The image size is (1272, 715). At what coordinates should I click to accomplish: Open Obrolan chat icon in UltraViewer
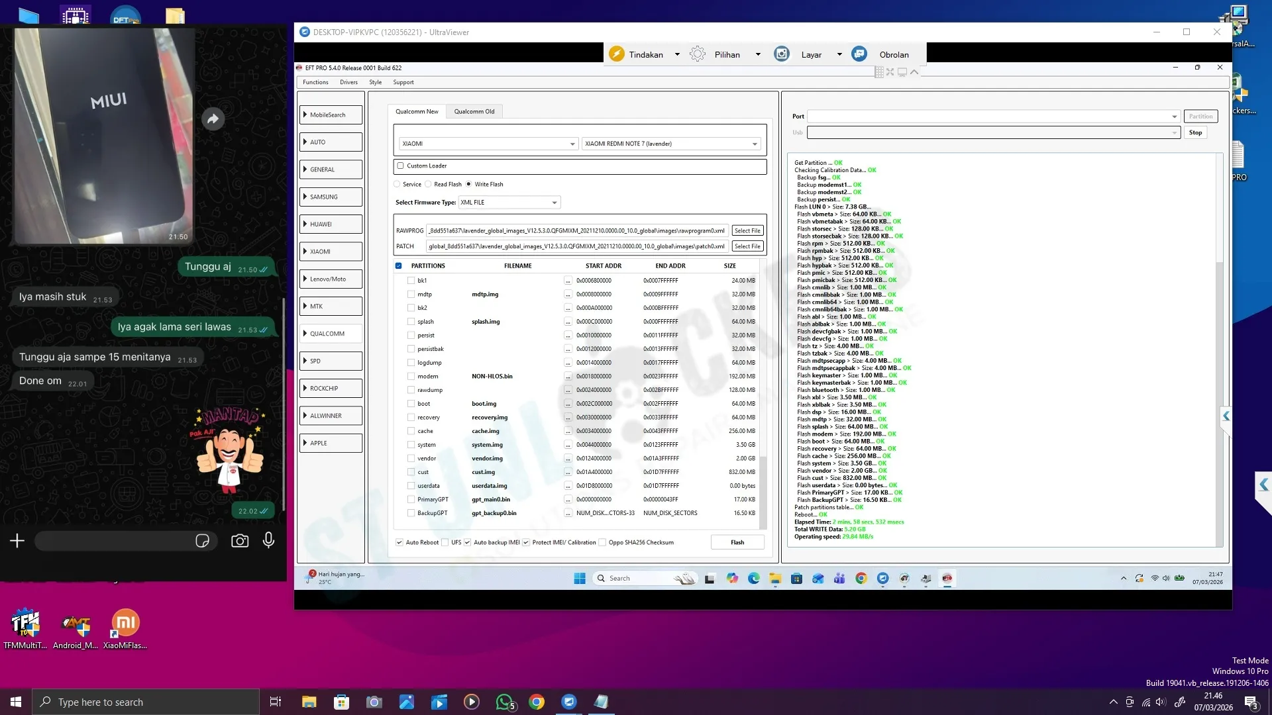coord(859,54)
